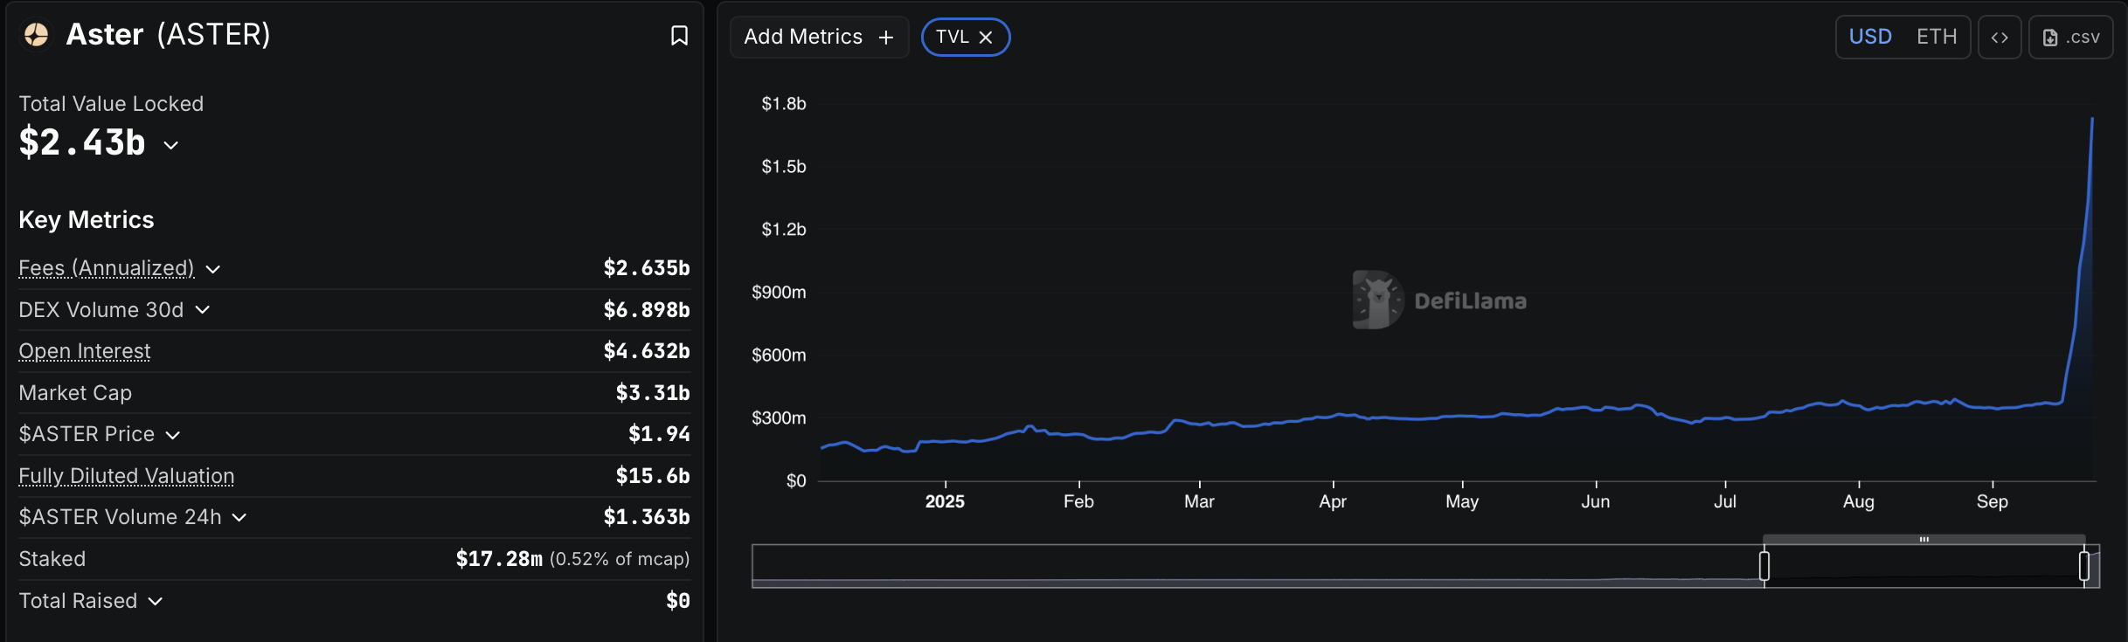Image resolution: width=2128 pixels, height=642 pixels.
Task: Download chart data as .csv
Action: [2070, 38]
